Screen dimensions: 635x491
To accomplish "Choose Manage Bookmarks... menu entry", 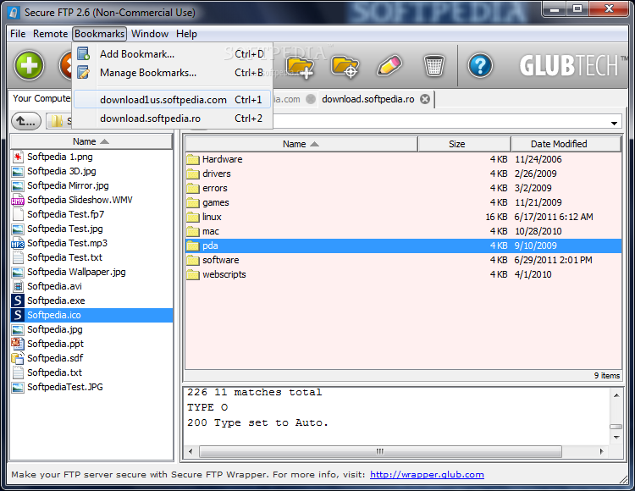I will (x=173, y=73).
